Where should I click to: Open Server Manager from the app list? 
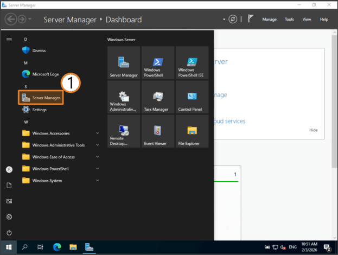tap(41, 98)
